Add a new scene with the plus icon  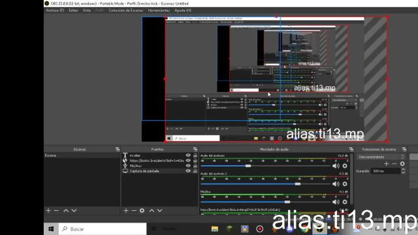(x=48, y=211)
